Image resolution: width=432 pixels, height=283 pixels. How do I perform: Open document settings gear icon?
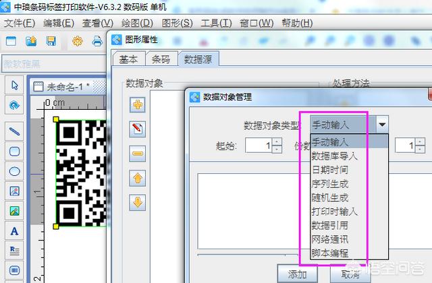pyautogui.click(x=78, y=41)
